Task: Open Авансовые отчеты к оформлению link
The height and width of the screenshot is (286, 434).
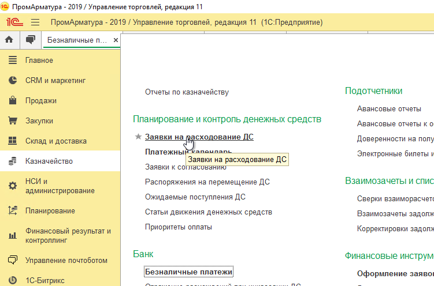Action: pos(395,123)
